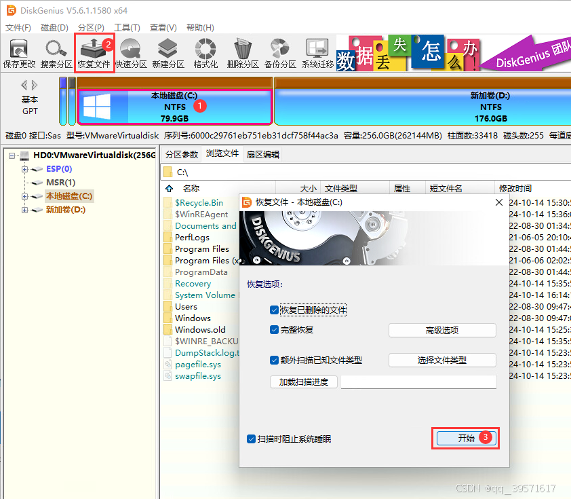Screen dimensions: 571x499
Task: Sort by Name (名称) column header
Action: (x=191, y=189)
